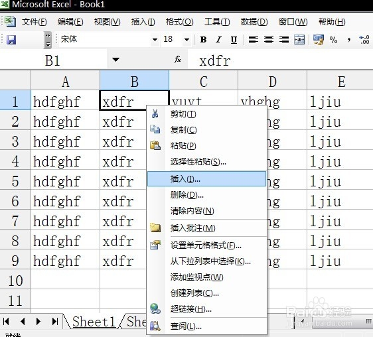Open the 视图(V) menu
Viewport: 373px width, 337px height.
pyautogui.click(x=107, y=22)
